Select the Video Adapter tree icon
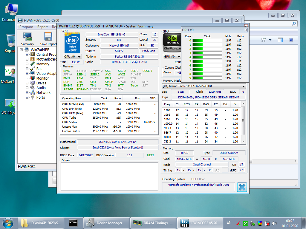Screen dimensions: 306x229 pos(33,73)
